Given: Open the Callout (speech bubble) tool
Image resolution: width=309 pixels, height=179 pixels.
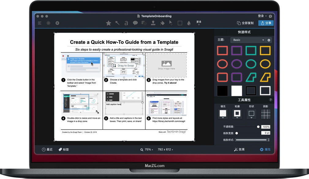Looking at the screenshot, I should [135, 23].
